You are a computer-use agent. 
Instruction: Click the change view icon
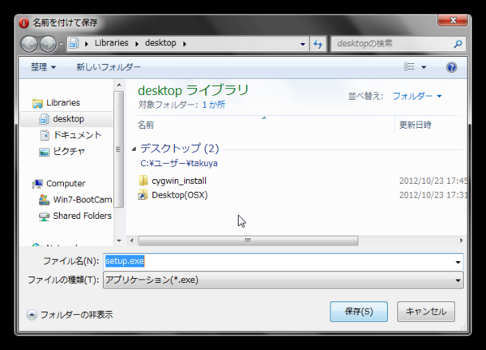click(x=409, y=66)
